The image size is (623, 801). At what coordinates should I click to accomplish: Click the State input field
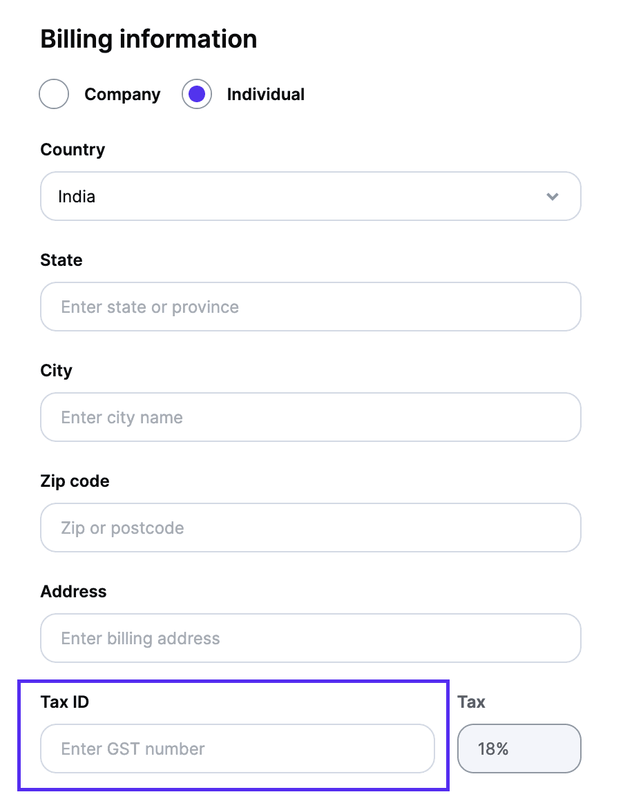311,307
